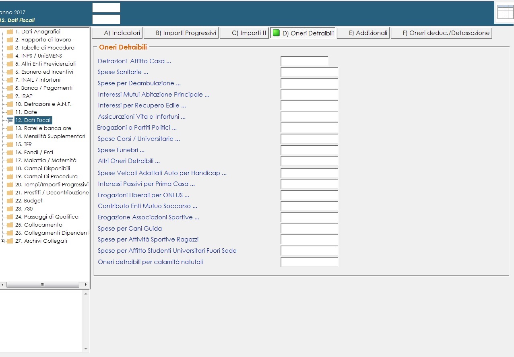Click the Spese Sanitarie input field
Image resolution: width=514 pixels, height=357 pixels.
[x=309, y=72]
